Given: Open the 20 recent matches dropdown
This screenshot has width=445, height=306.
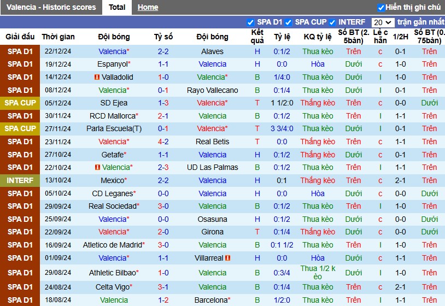Looking at the screenshot, I should pyautogui.click(x=383, y=22).
